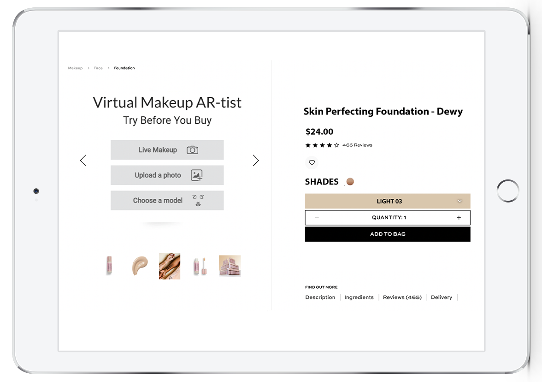542x382 pixels.
Task: Open the Reviews (465) tab
Action: tap(402, 297)
